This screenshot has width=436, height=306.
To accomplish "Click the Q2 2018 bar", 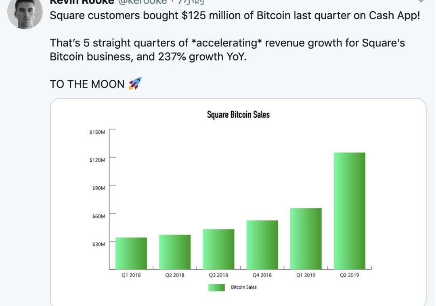I will (x=175, y=252).
